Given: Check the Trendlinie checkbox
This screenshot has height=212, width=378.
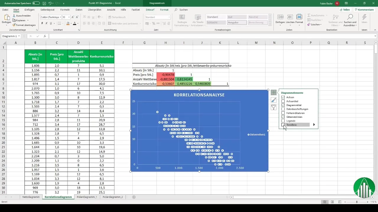Looking at the screenshot, I should (x=283, y=125).
